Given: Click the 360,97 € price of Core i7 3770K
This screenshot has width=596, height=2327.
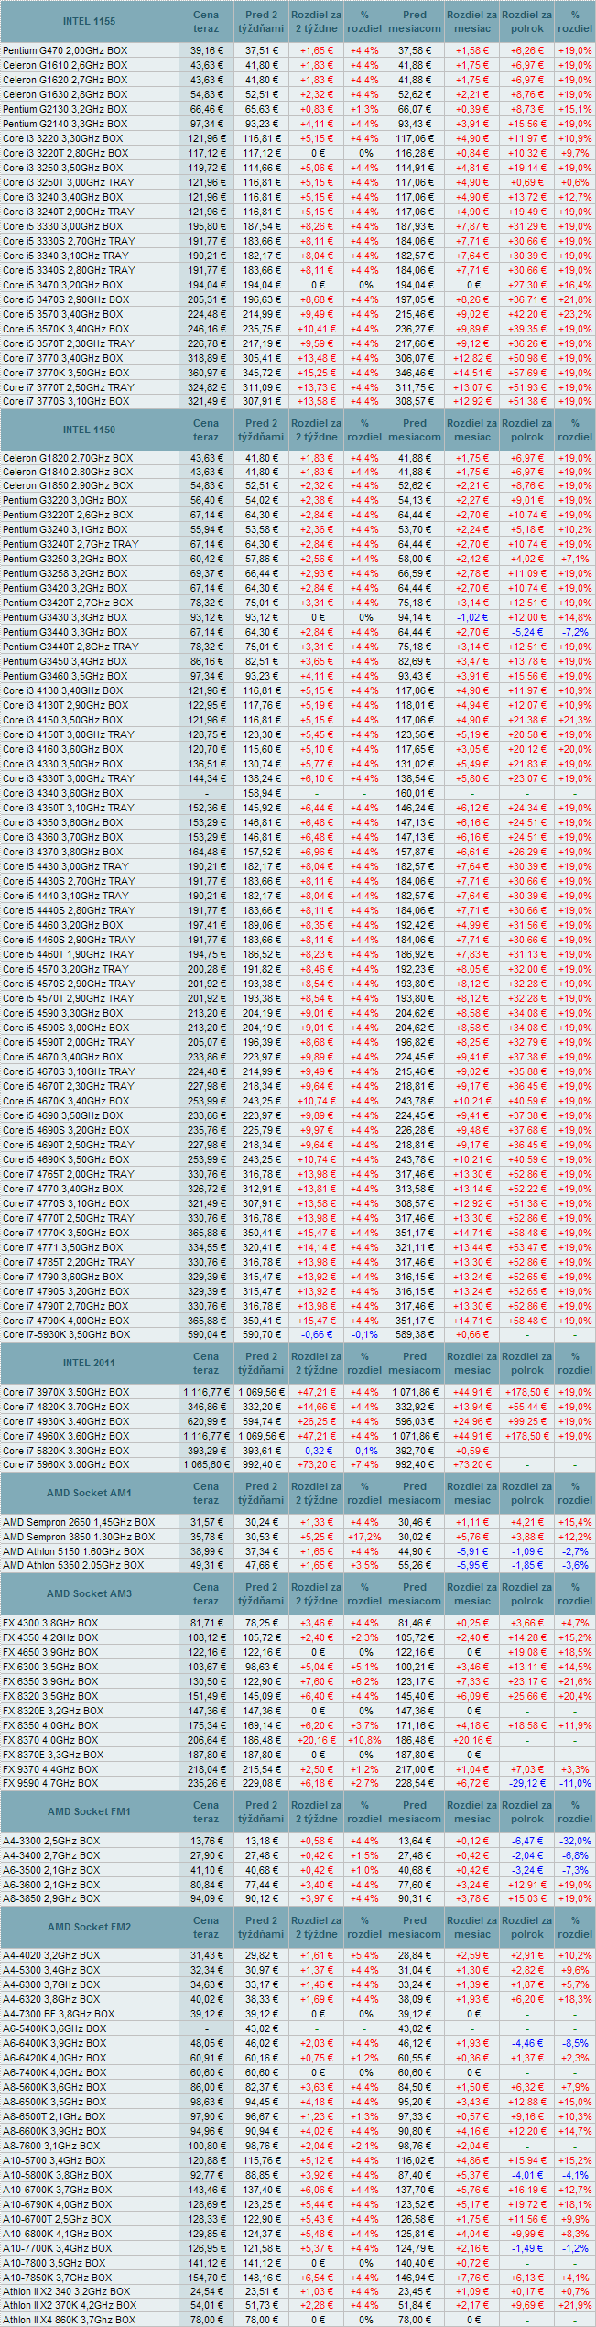Looking at the screenshot, I should pos(206,373).
